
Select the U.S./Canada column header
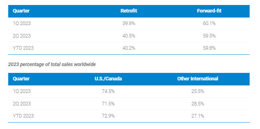[108, 79]
